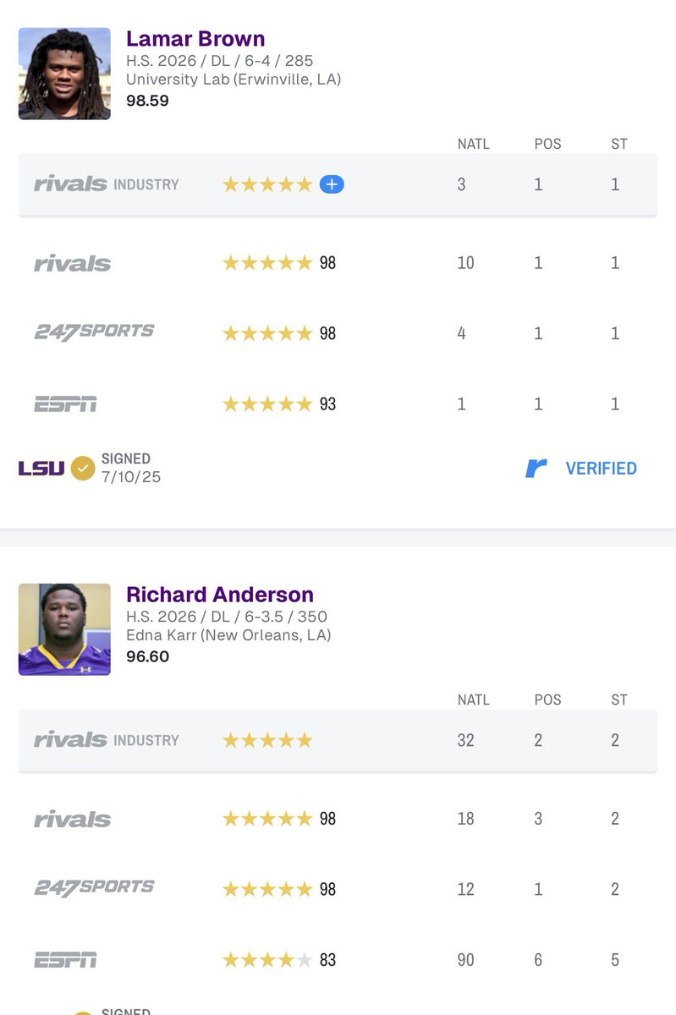The image size is (676, 1015).
Task: Open Lamar Brown's profile photo
Action: tap(64, 74)
